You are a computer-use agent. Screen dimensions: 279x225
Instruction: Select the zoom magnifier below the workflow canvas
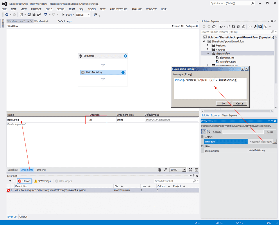tap(166, 170)
